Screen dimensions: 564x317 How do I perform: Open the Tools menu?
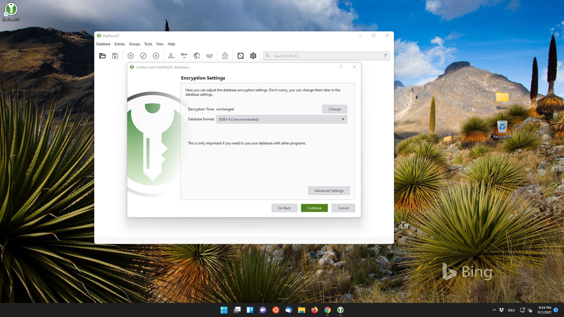[x=148, y=44]
